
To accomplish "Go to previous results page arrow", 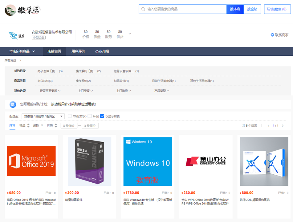I will pyautogui.click(x=268, y=126).
